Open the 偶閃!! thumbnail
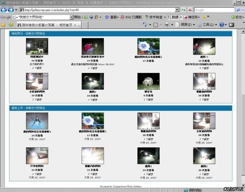The image size is (245, 192). [x=204, y=47]
